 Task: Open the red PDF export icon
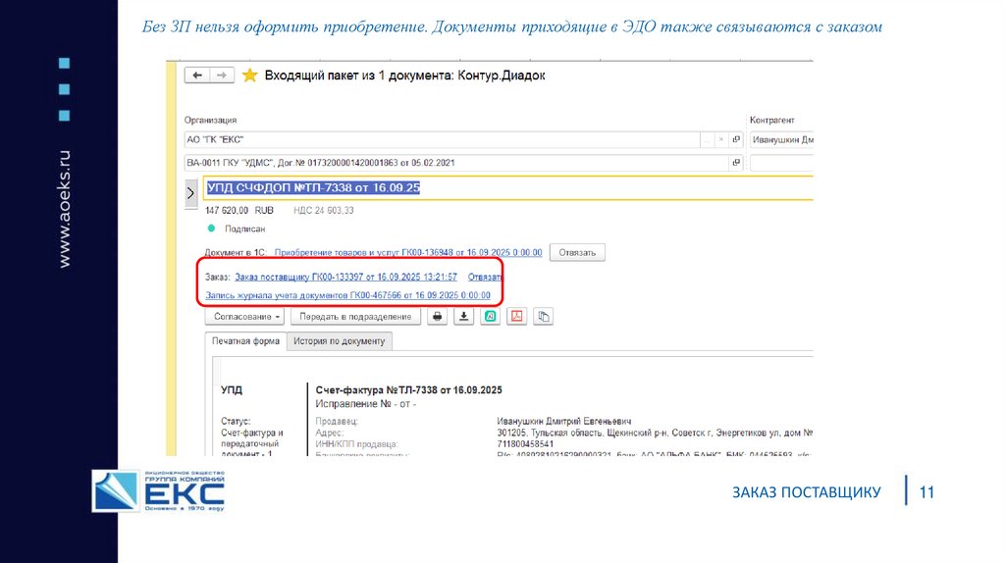point(516,317)
